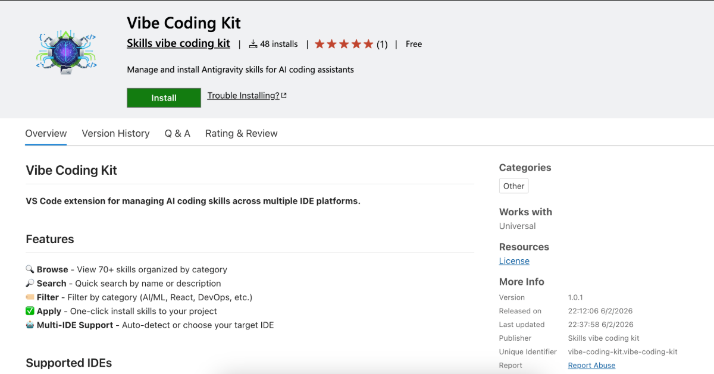Switch to the Version History tab
Viewport: 714px width, 374px height.
(115, 133)
